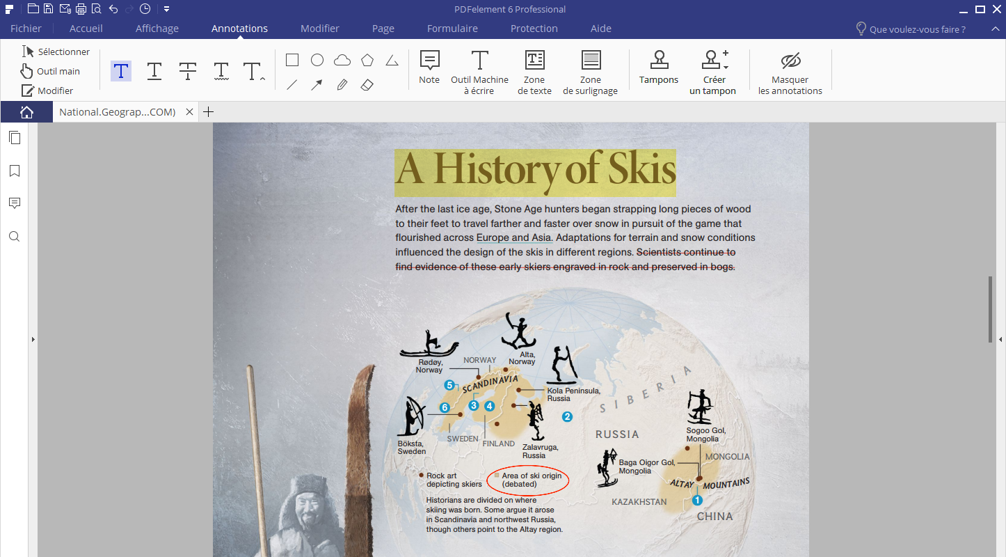1006x557 pixels.
Task: Open the page thumbnails side panel
Action: 15,138
